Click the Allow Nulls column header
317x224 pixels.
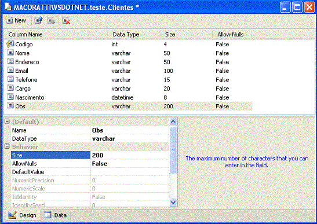(232, 35)
